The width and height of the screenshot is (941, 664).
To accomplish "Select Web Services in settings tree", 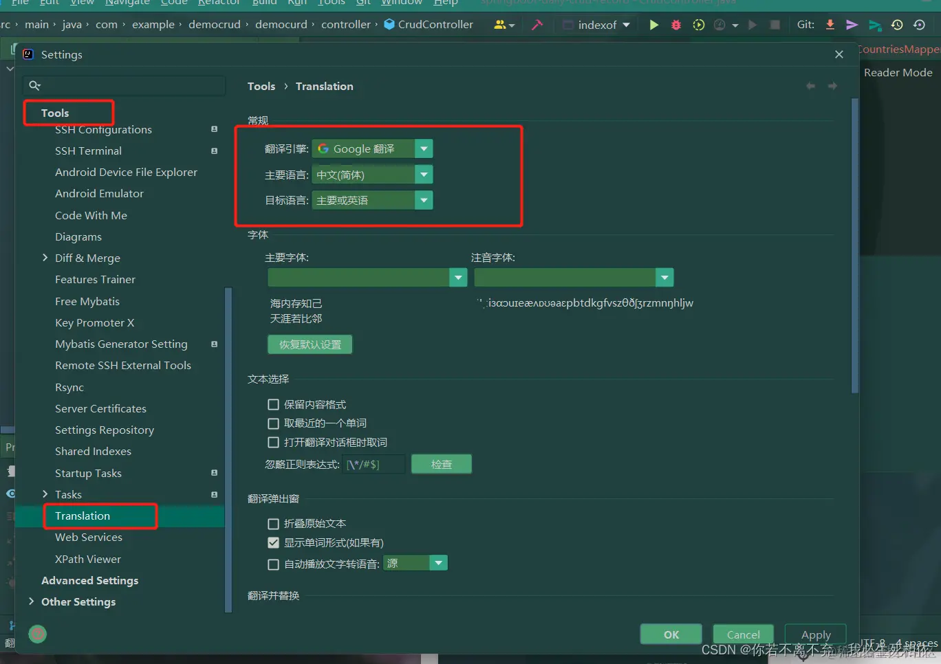I will (89, 537).
